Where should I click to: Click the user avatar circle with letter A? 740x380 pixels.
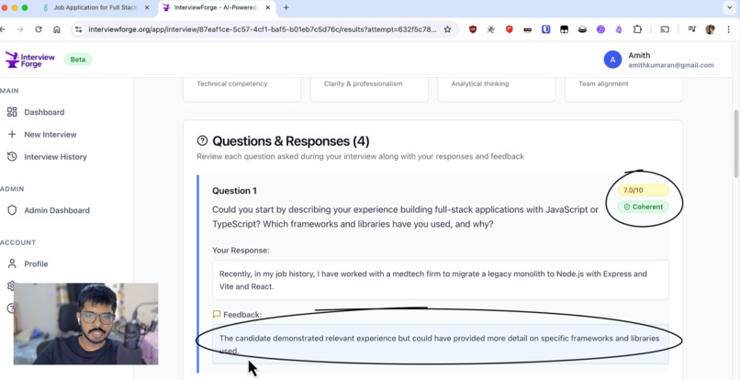point(612,60)
